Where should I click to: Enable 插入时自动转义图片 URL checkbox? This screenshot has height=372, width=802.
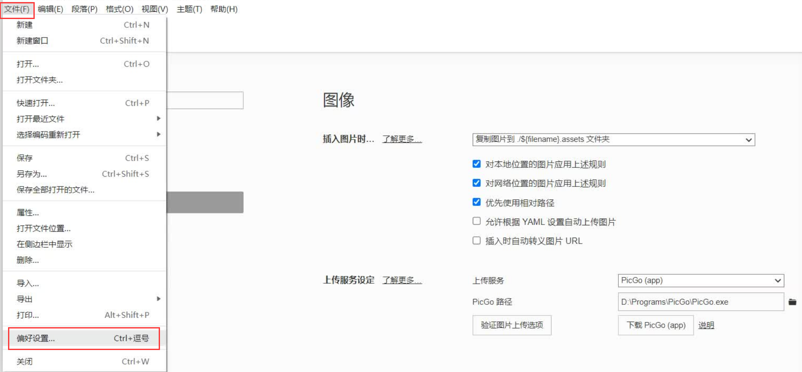[477, 241]
